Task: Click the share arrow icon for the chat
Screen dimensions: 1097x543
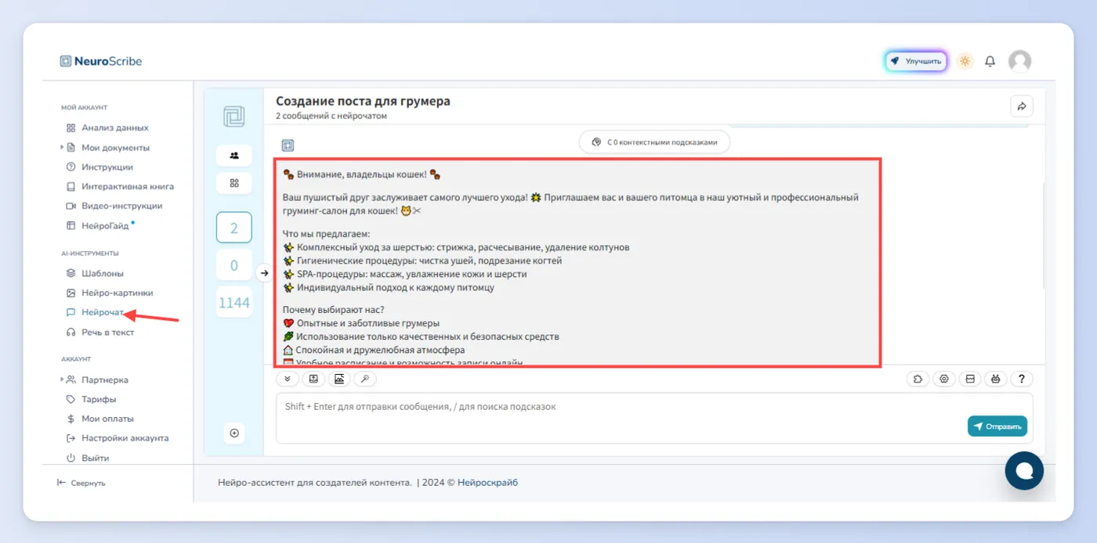Action: coord(1022,106)
